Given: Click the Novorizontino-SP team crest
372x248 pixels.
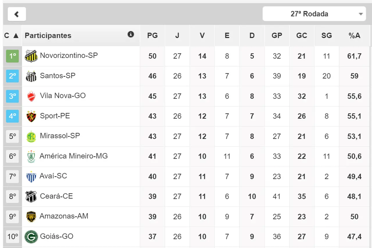Looking at the screenshot, I should 31,56.
